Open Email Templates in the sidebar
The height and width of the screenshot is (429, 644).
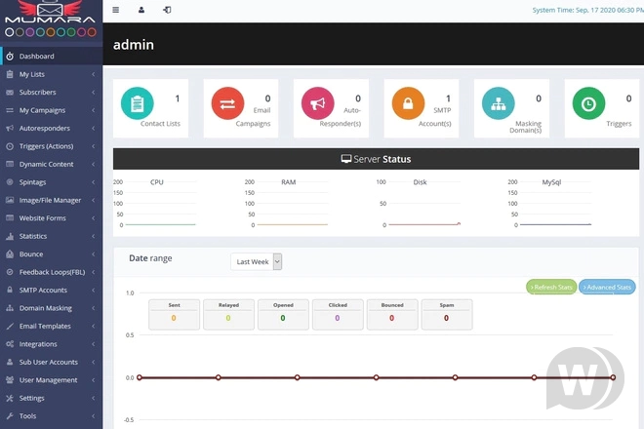45,326
